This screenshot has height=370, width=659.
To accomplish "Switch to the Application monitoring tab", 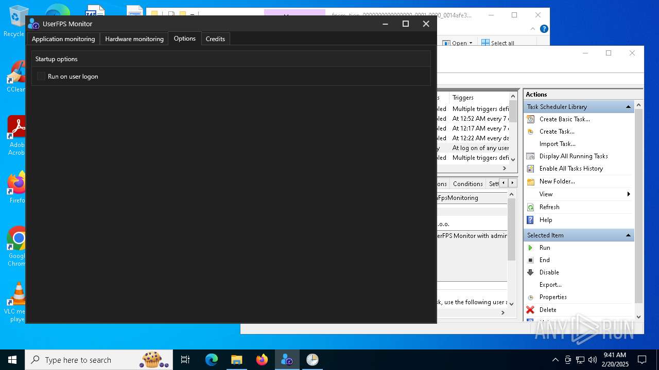I will [x=63, y=39].
